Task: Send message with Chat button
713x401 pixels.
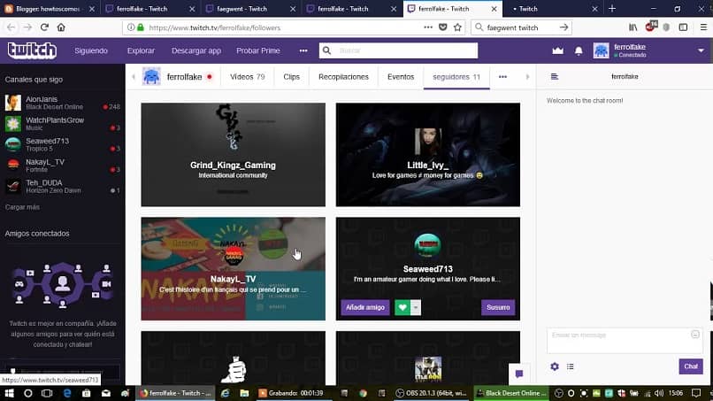Action: point(691,366)
